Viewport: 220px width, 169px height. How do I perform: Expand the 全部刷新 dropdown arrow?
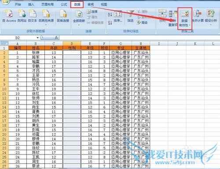click(79, 25)
